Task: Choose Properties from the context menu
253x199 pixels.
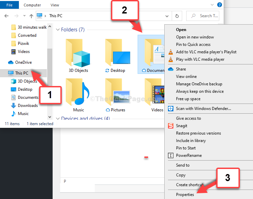Action: click(x=185, y=195)
